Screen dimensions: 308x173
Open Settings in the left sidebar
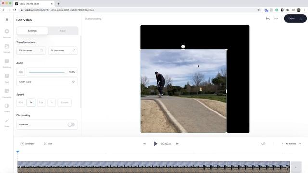[x=7, y=33]
